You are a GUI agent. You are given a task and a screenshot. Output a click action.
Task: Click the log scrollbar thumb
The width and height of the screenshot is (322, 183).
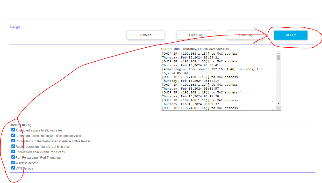pos(278,57)
